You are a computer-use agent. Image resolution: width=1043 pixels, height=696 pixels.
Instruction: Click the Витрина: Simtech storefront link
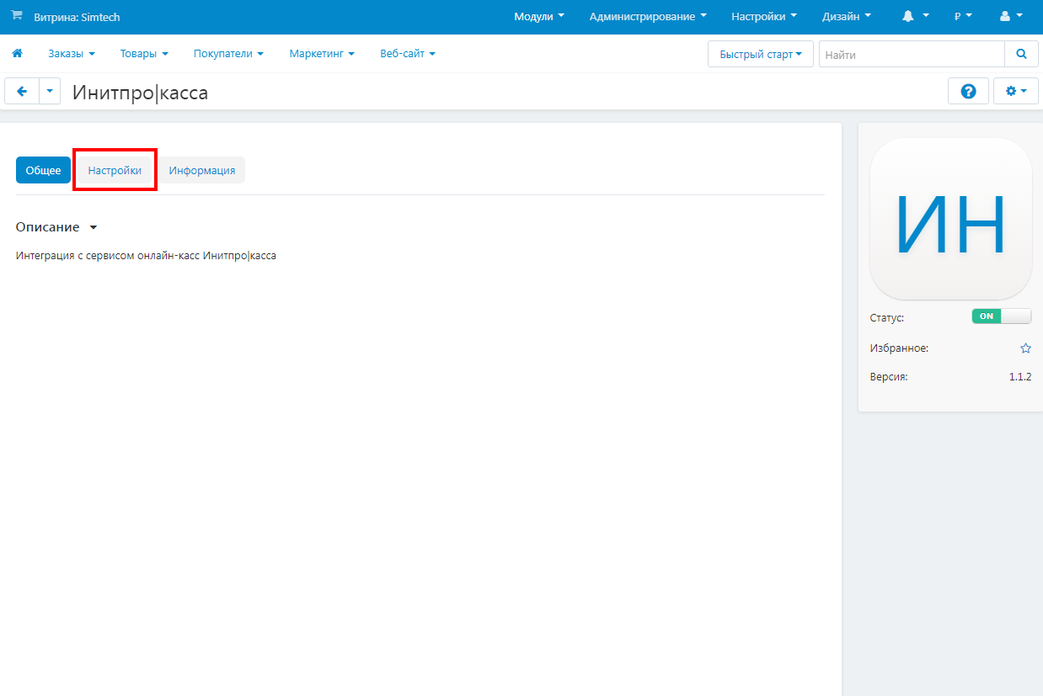pyautogui.click(x=77, y=17)
